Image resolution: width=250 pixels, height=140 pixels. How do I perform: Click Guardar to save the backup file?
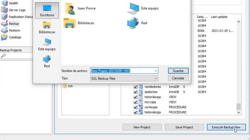(178, 71)
